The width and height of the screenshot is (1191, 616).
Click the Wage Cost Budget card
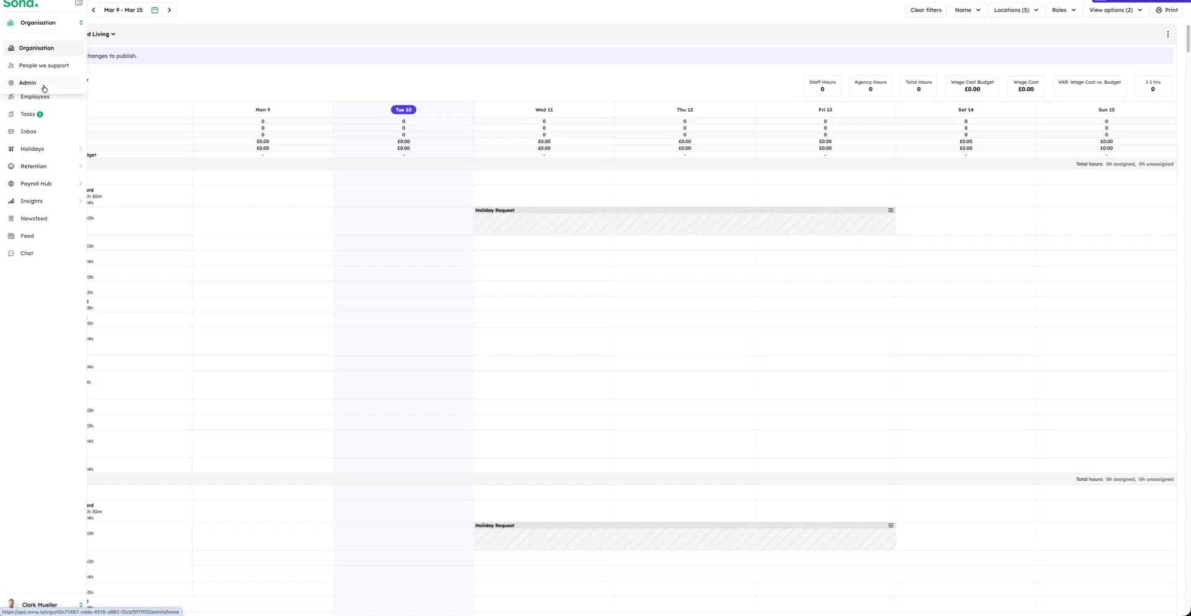[x=972, y=86]
